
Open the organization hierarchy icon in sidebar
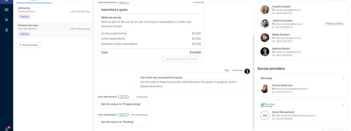tap(7, 30)
